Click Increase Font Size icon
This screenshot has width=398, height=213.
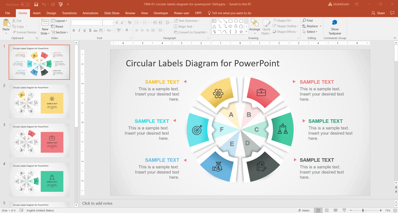tap(117, 23)
